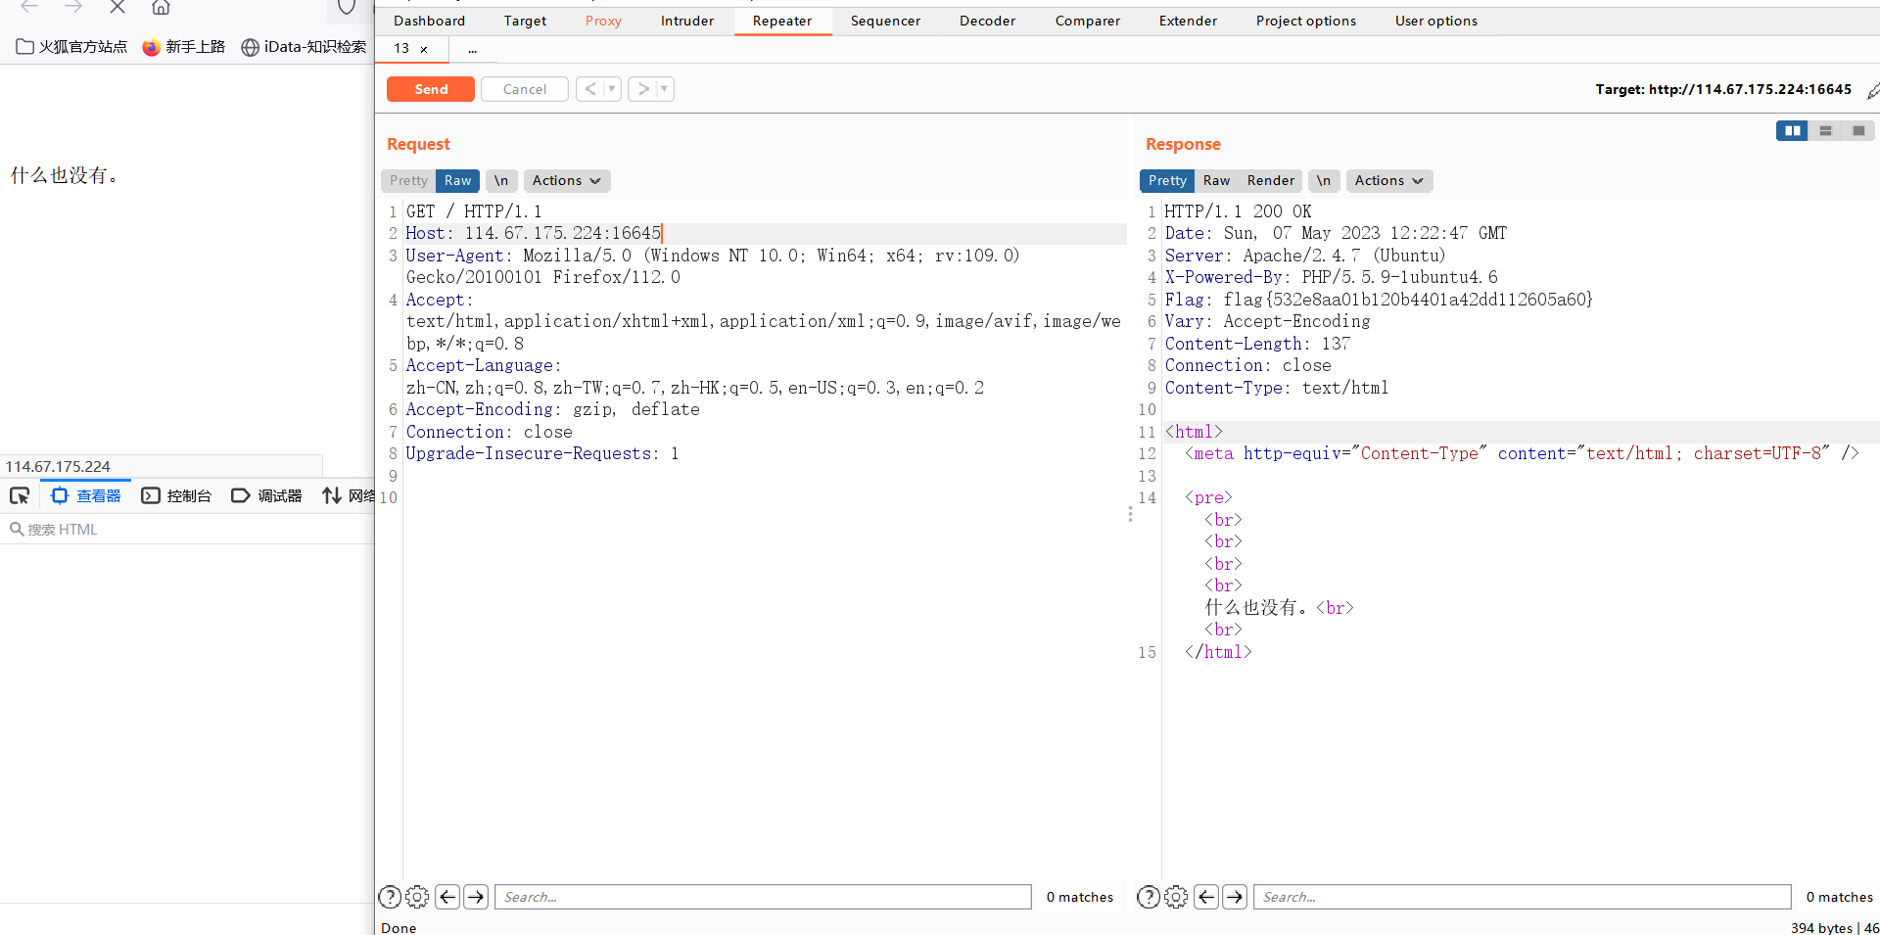1880x935 pixels.
Task: Edit the Repeater target with pencil icon
Action: click(x=1872, y=90)
